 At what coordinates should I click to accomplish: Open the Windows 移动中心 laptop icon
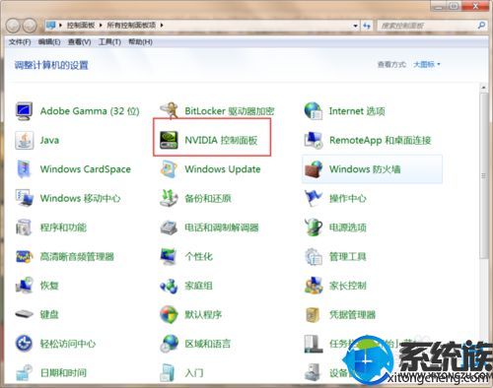click(24, 198)
